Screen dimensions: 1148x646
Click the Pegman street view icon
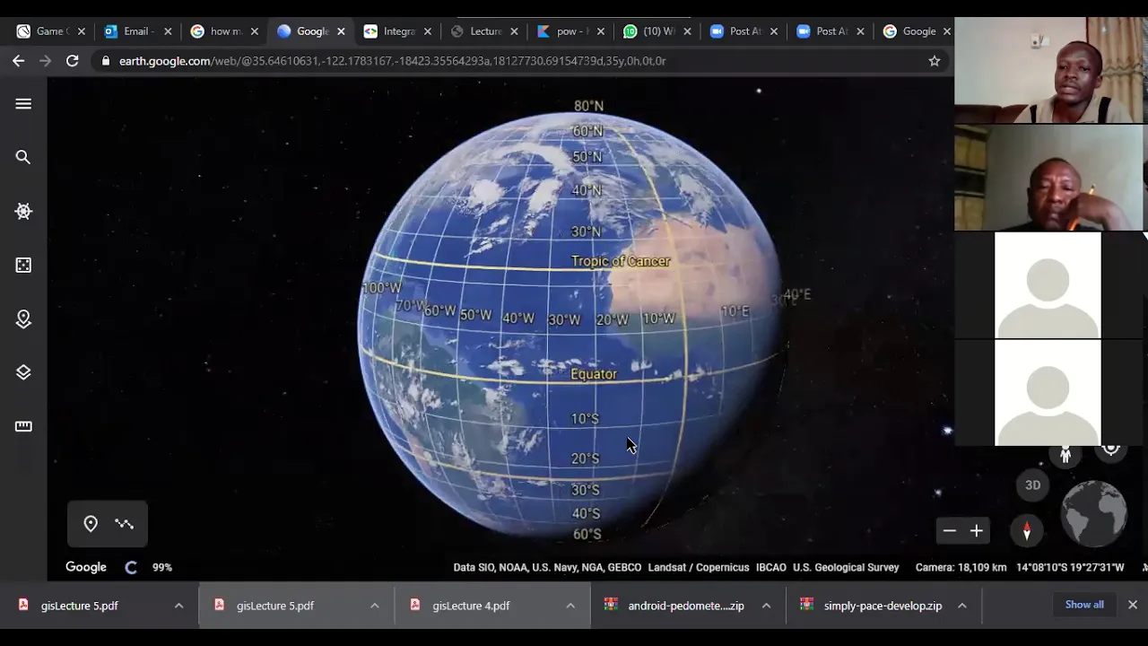click(1065, 453)
